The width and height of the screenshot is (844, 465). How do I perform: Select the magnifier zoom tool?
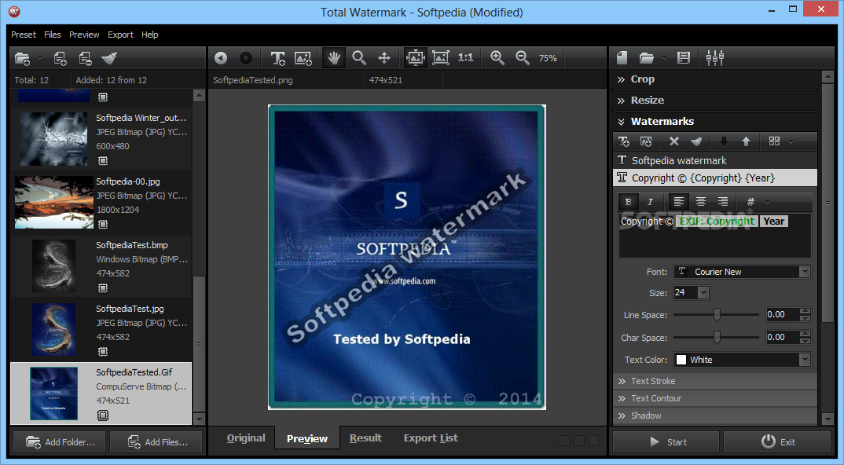[x=359, y=58]
